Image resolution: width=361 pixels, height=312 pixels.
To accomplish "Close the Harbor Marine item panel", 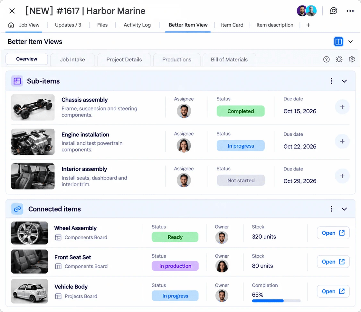I will tap(12, 11).
